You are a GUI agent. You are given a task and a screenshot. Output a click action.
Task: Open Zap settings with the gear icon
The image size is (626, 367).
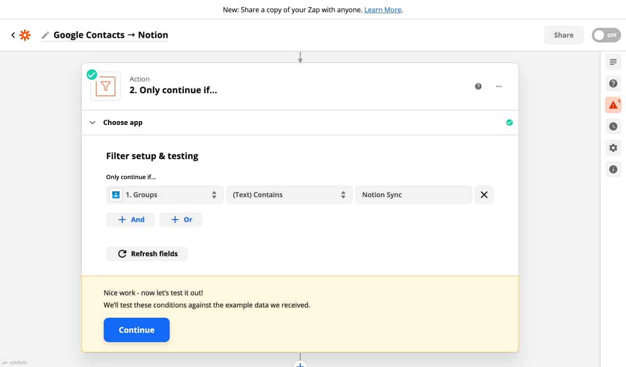pos(613,147)
